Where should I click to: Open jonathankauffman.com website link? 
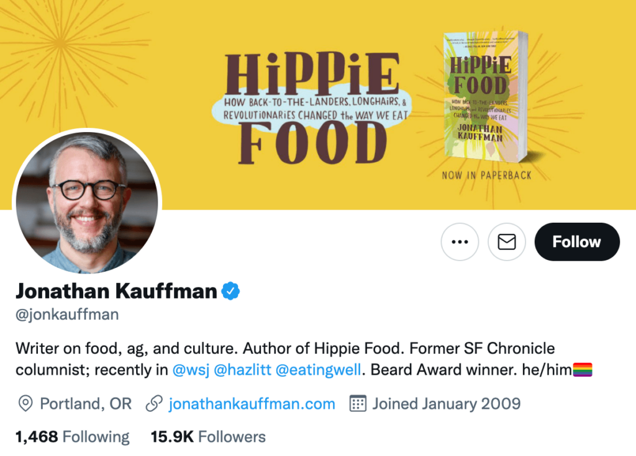252,404
